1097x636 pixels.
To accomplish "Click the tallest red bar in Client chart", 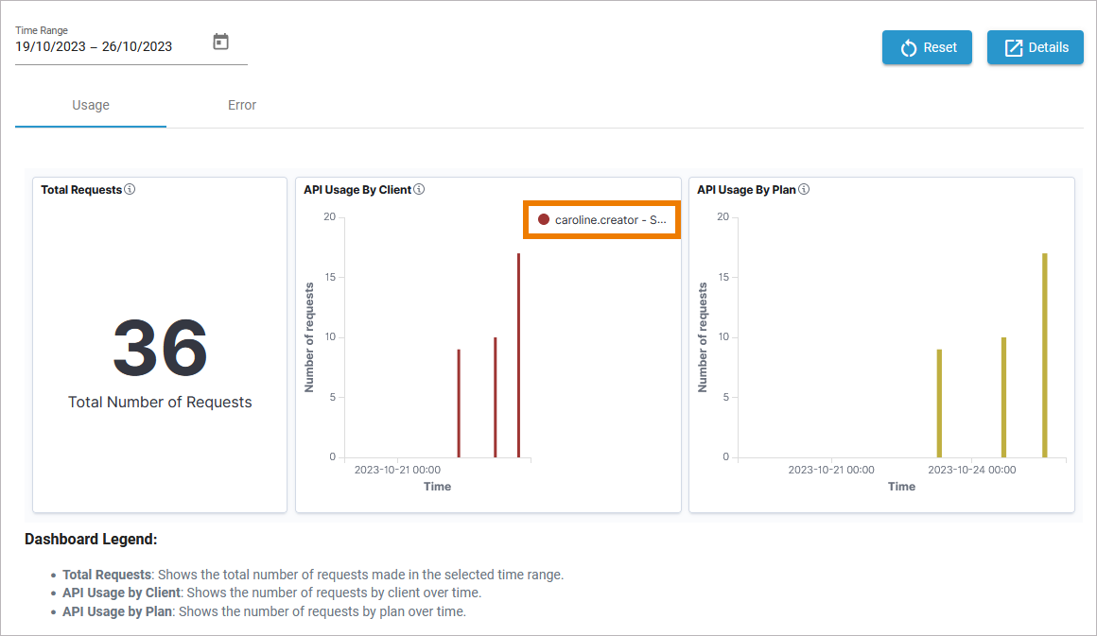I will pos(518,359).
